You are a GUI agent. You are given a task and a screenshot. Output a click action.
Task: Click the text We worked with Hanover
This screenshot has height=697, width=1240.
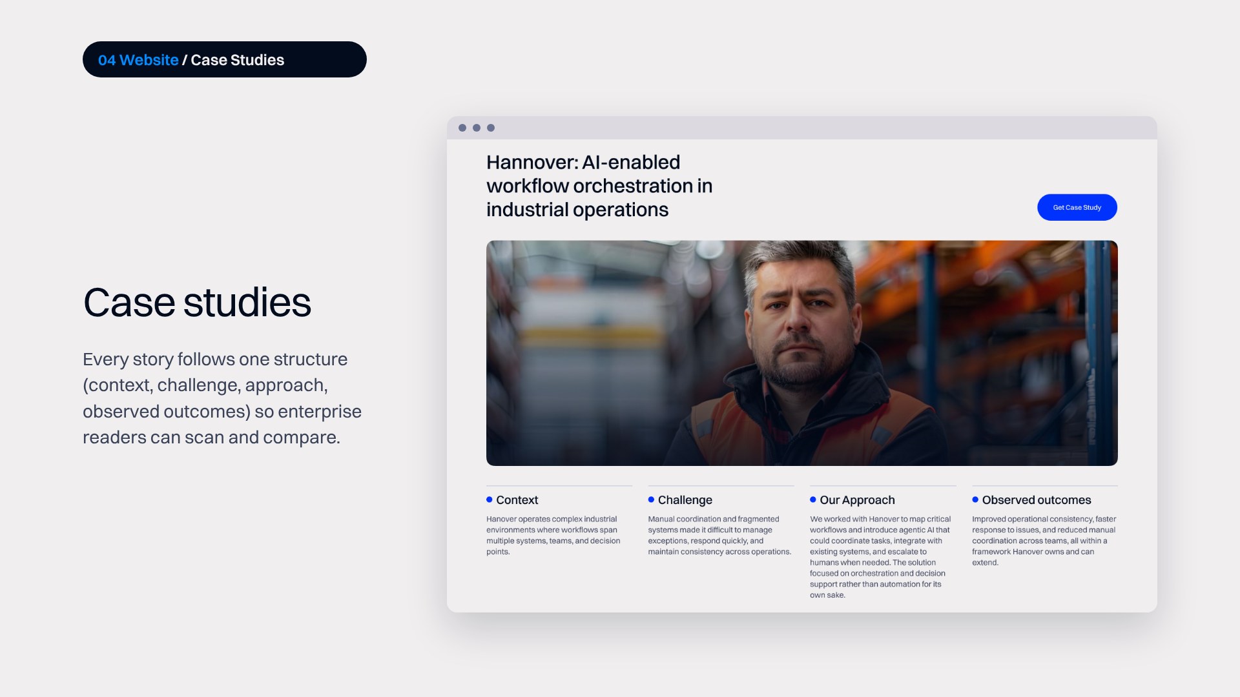tap(880, 557)
